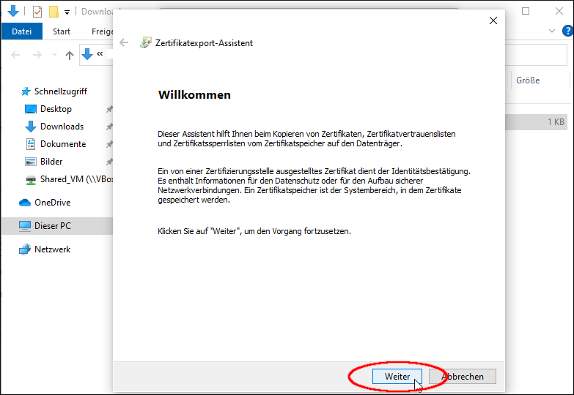The height and width of the screenshot is (395, 574).
Task: Select Schnellzugriff in the navigation pane
Action: [x=61, y=91]
